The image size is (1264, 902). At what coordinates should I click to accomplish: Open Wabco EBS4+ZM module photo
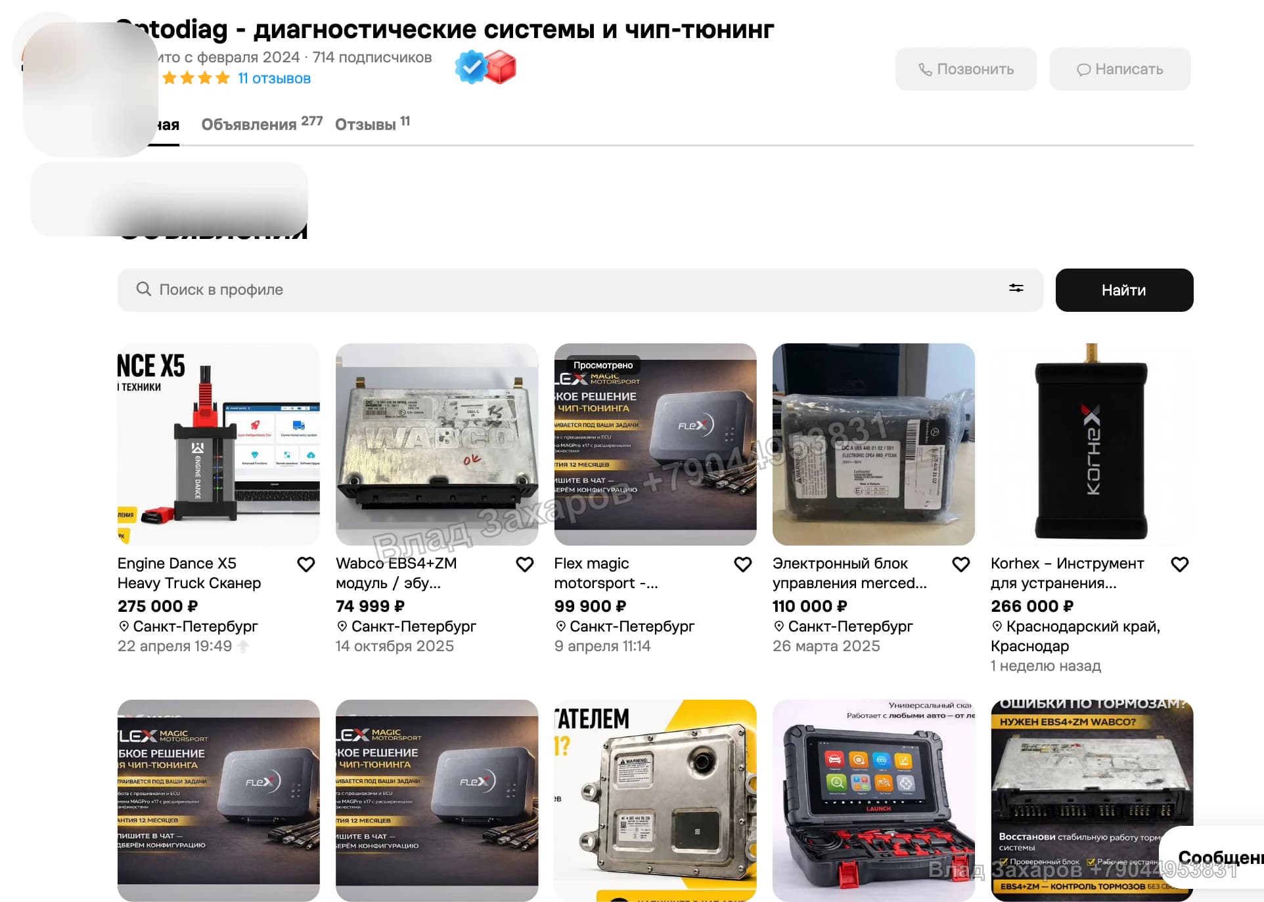(437, 444)
